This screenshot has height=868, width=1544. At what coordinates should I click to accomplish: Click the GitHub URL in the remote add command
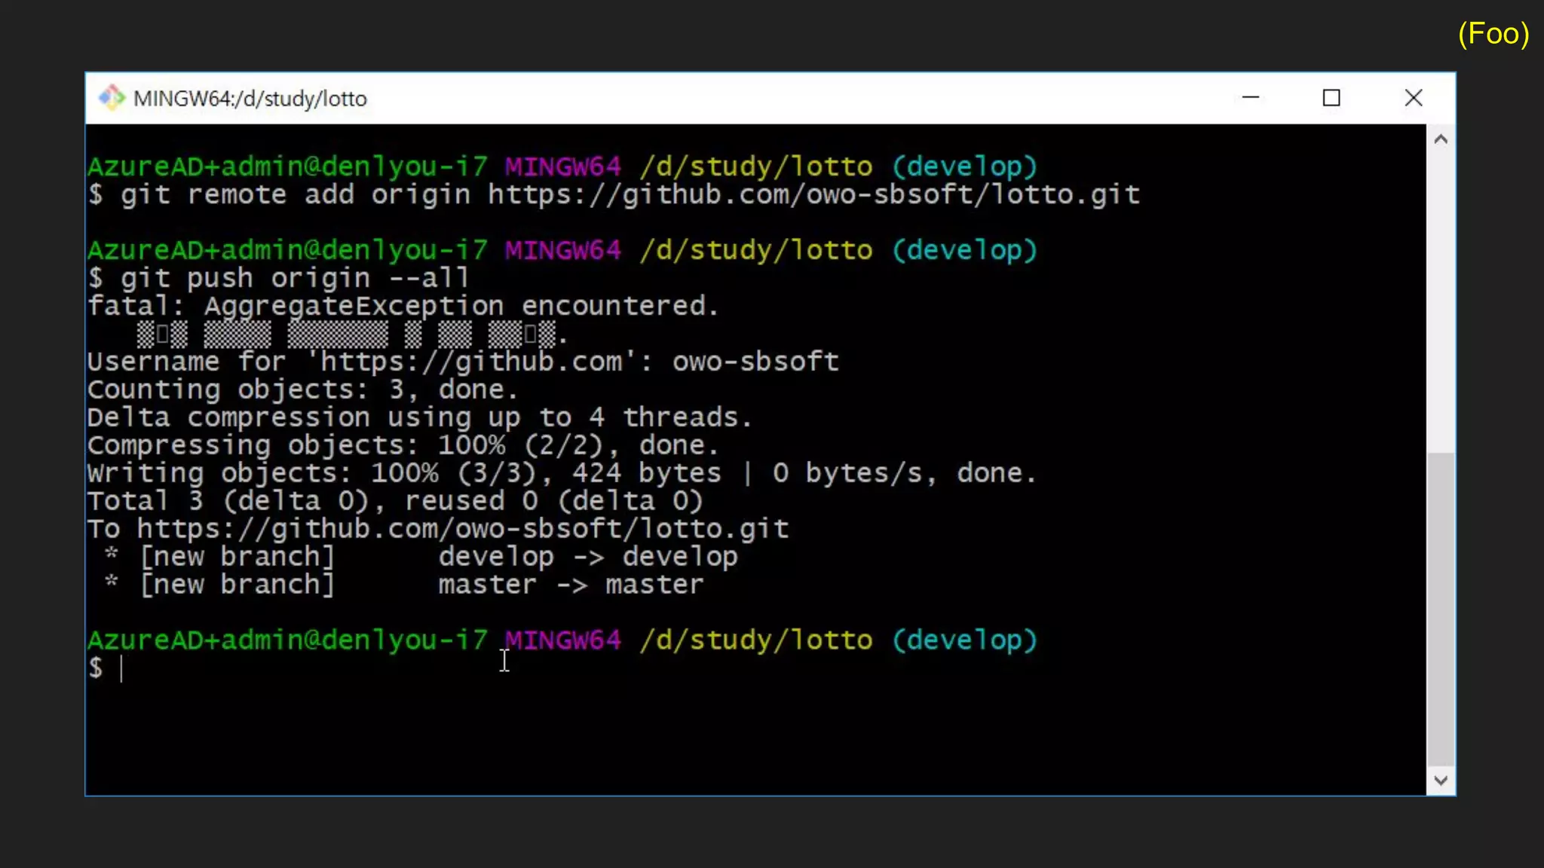(x=813, y=195)
